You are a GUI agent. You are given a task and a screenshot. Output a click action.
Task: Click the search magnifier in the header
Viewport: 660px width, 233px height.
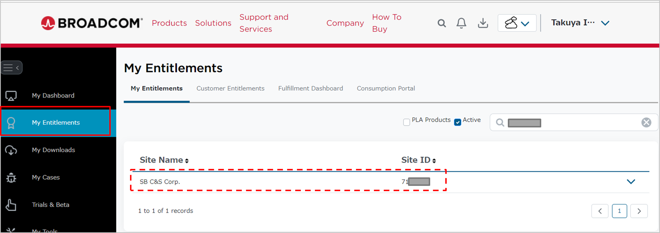[x=442, y=23]
